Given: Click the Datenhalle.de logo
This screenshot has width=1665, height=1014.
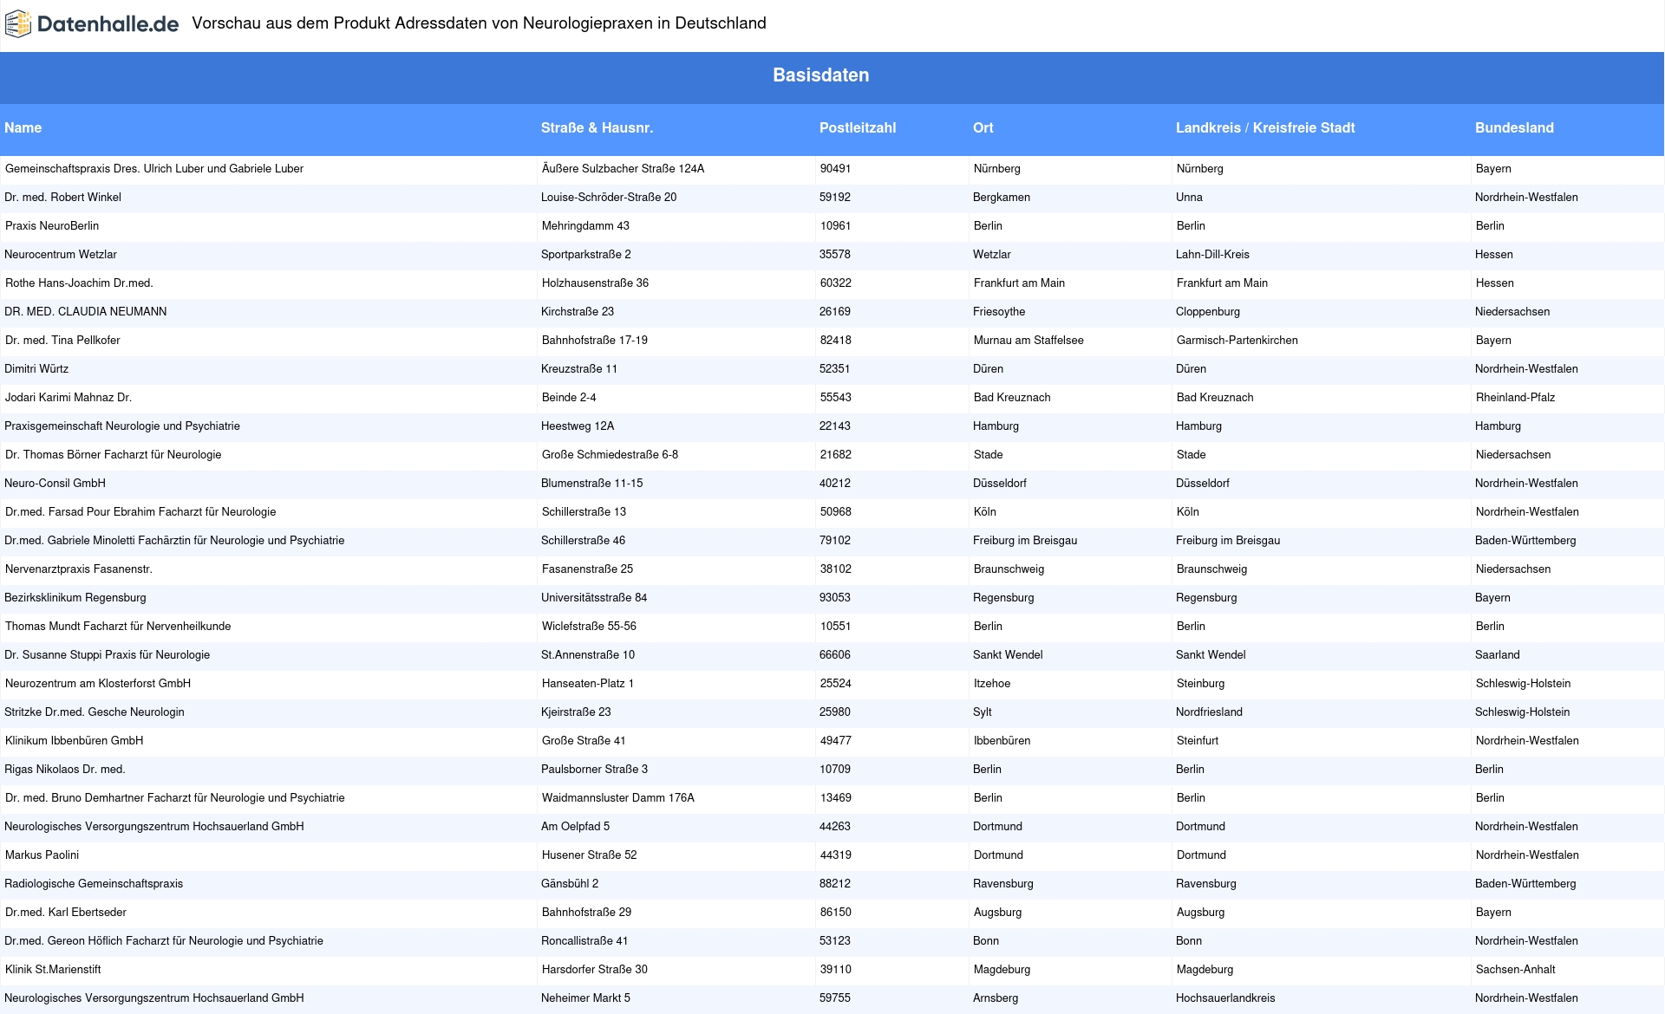Looking at the screenshot, I should tap(92, 24).
